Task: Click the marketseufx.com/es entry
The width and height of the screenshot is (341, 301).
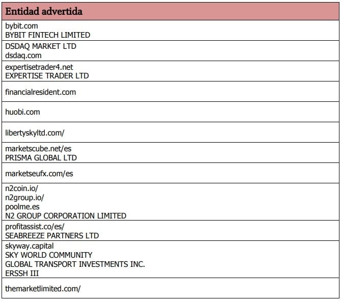Action: coord(39,174)
